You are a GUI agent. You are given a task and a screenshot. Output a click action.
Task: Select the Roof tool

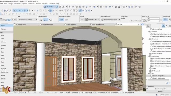[6, 62]
